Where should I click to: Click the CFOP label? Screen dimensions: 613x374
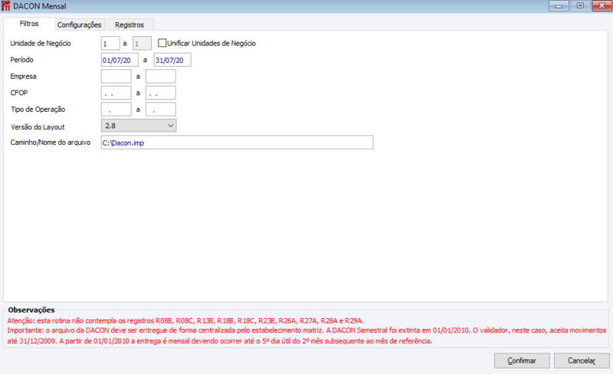18,93
